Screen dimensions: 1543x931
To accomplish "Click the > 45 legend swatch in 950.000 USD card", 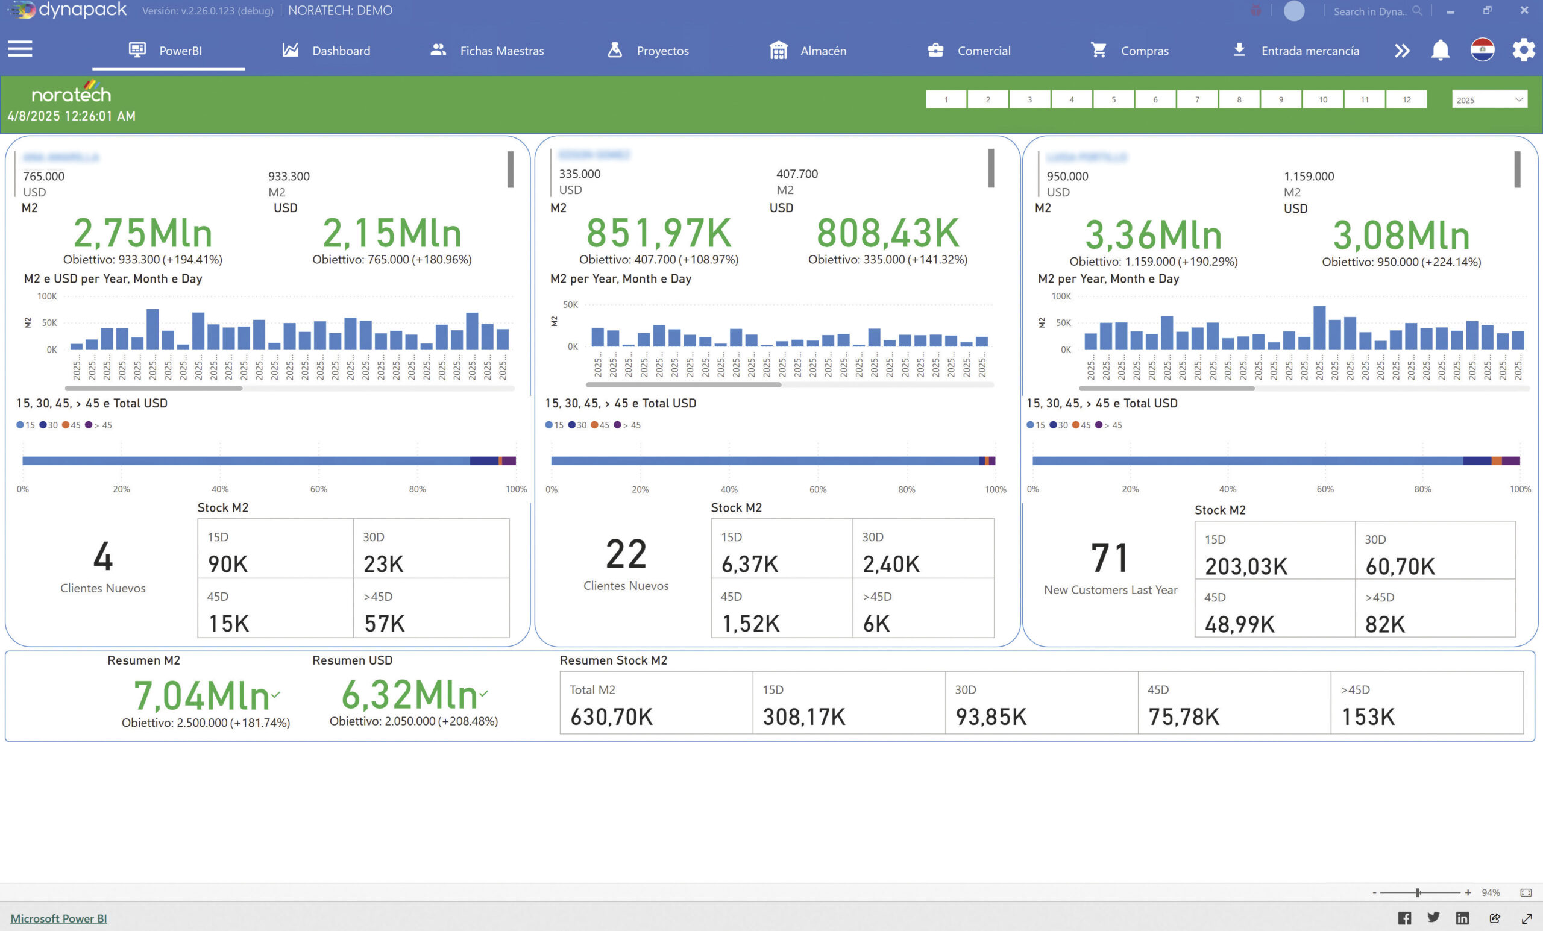I will (x=1098, y=425).
